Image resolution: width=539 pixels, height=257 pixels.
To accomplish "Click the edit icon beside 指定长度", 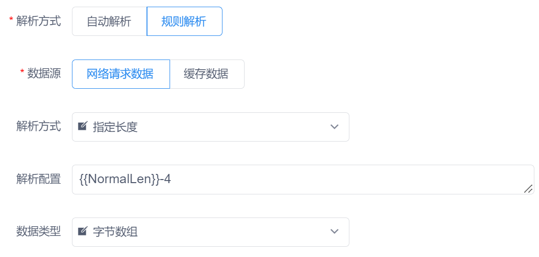I will click(82, 127).
